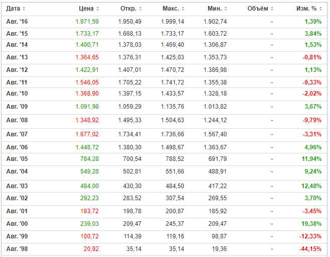Select the Авг. '02 date cell
The image size is (330, 257).
(x=17, y=198)
